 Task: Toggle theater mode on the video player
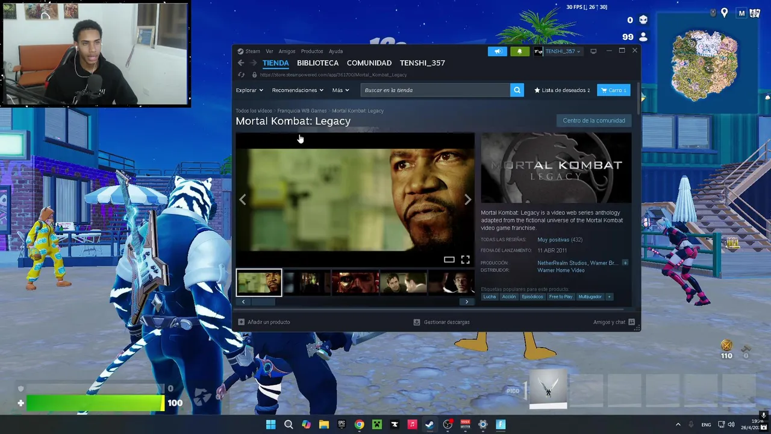coord(449,260)
